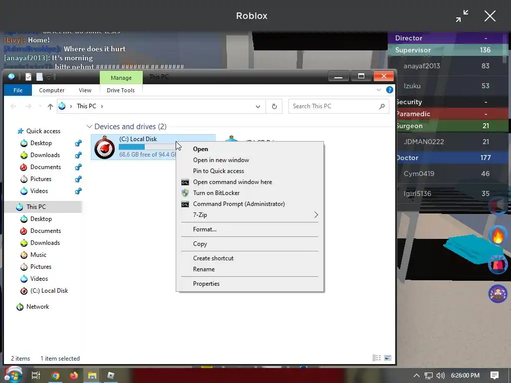Go up one folder level
The width and height of the screenshot is (511, 383).
(x=50, y=106)
